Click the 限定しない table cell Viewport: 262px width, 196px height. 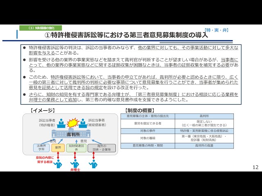[204, 123]
